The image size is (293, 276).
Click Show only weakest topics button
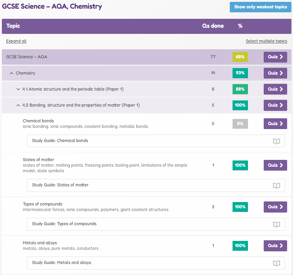coord(261,7)
